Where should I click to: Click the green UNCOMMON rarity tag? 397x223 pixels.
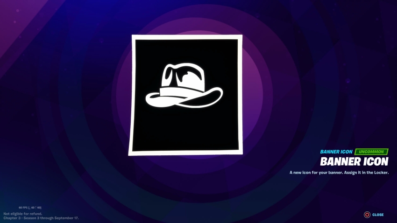click(x=371, y=152)
